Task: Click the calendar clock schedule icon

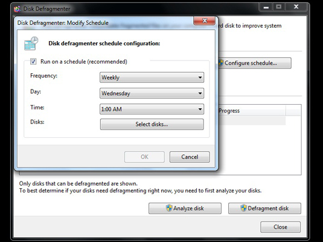Action: [31, 44]
